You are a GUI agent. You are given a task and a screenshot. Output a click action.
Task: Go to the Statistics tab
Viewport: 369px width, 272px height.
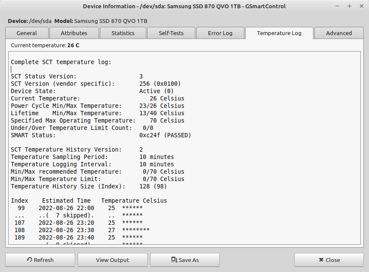pyautogui.click(x=123, y=33)
